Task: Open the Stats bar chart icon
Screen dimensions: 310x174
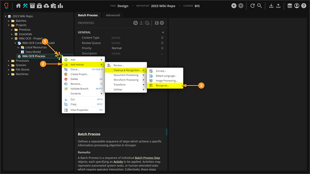Action: tap(60, 6)
